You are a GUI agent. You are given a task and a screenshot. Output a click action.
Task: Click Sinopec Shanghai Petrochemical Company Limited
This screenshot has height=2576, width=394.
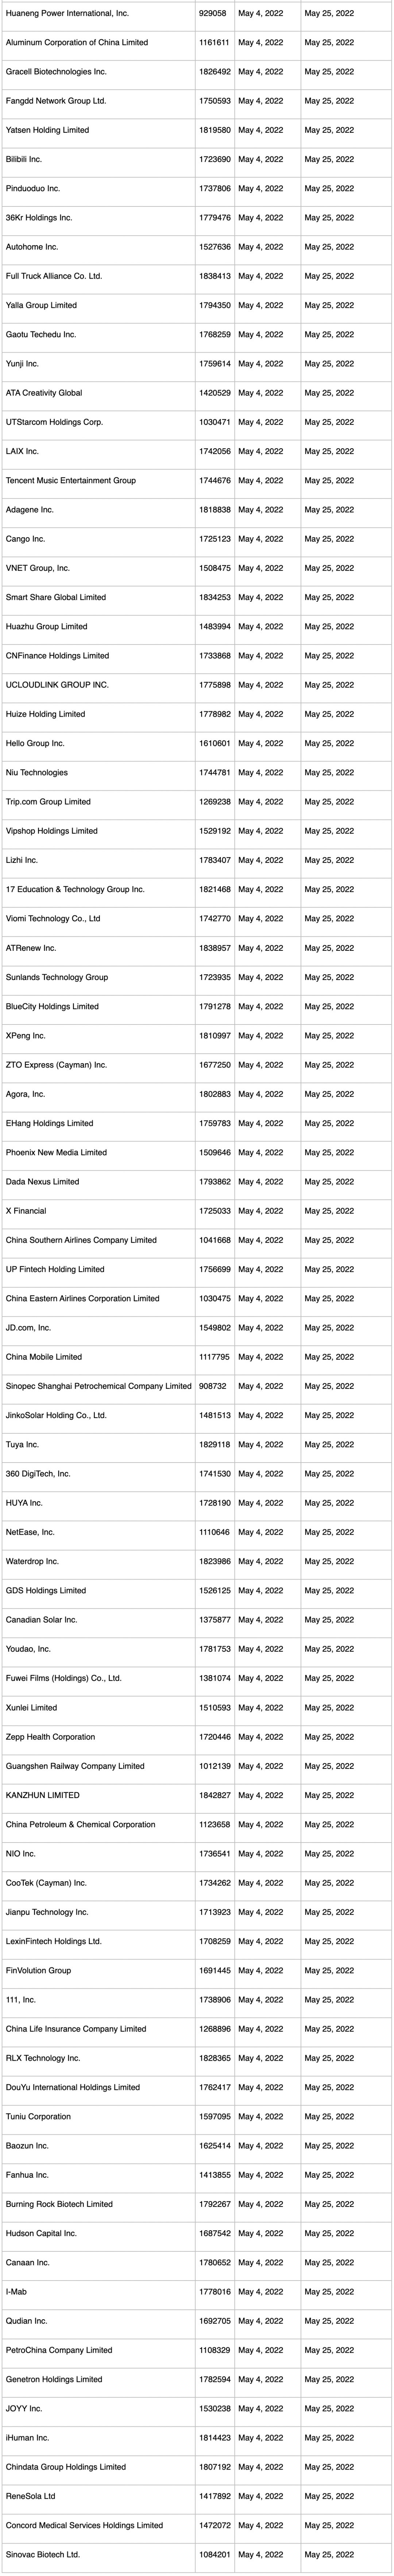[98, 1386]
